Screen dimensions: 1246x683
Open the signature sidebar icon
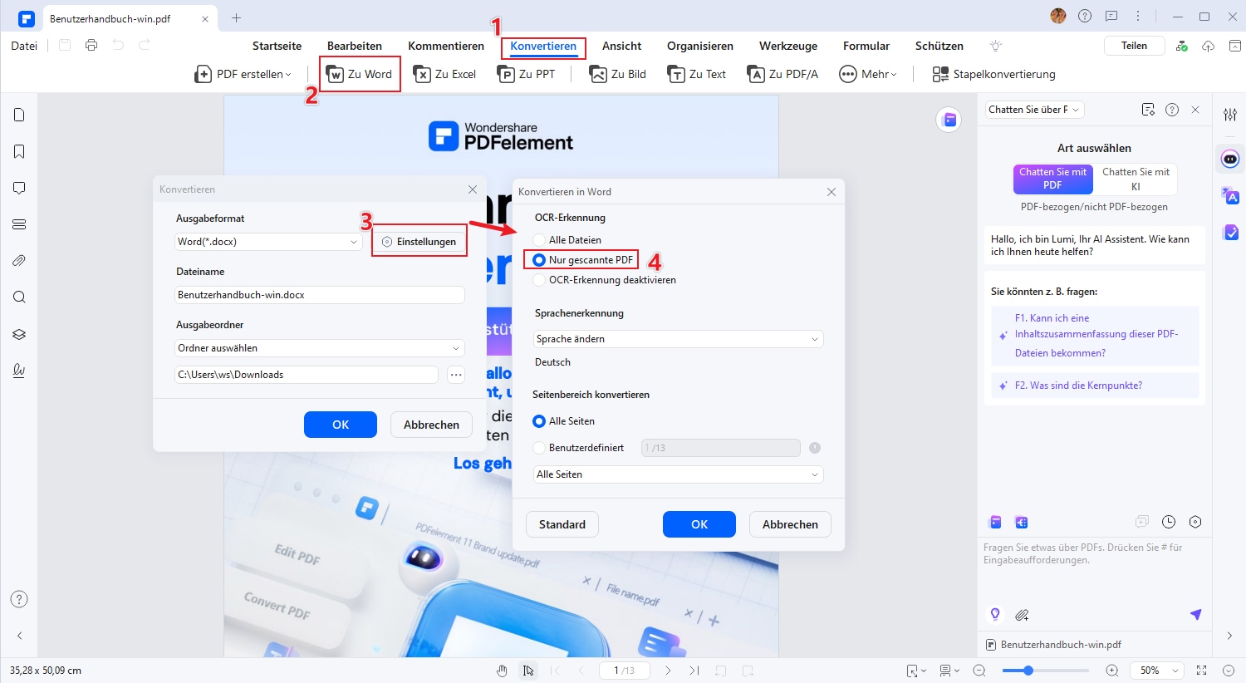19,371
